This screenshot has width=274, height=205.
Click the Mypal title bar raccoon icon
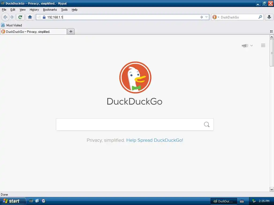click(2, 3)
